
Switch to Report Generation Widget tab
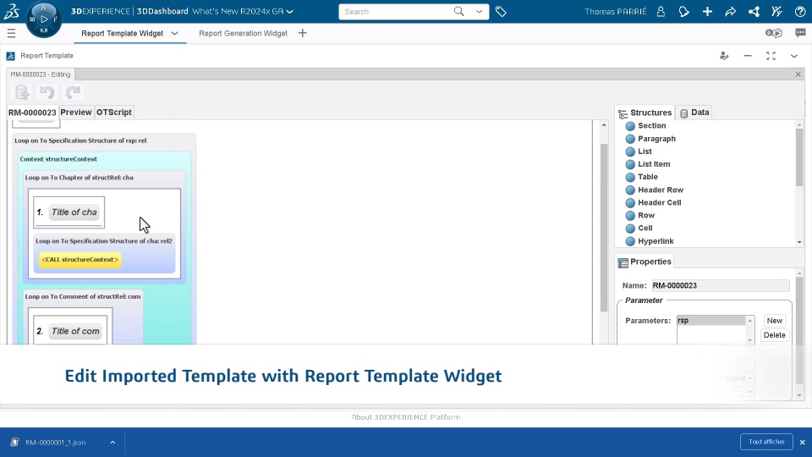243,33
